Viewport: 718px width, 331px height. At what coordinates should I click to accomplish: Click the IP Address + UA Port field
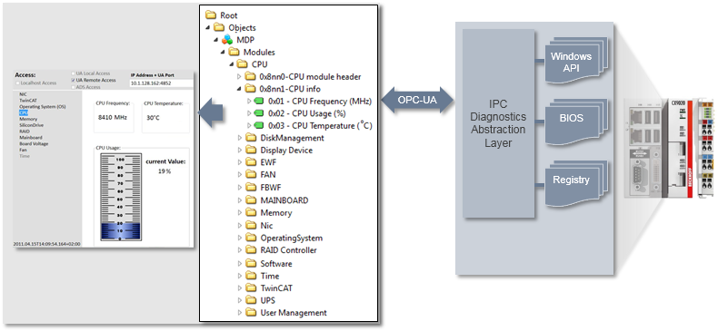[161, 83]
